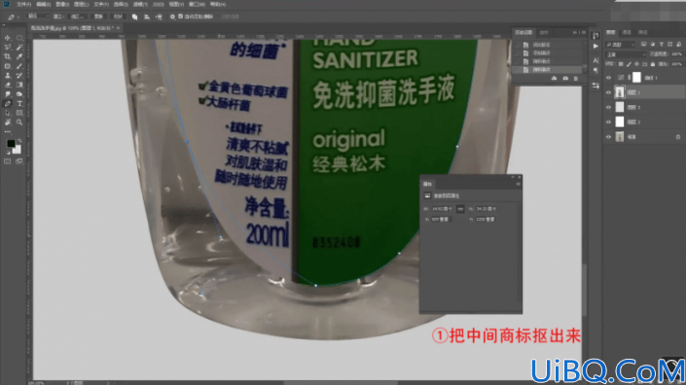Viewport: 686px width, 385px height.
Task: Select the Zoom tool
Action: [x=19, y=122]
